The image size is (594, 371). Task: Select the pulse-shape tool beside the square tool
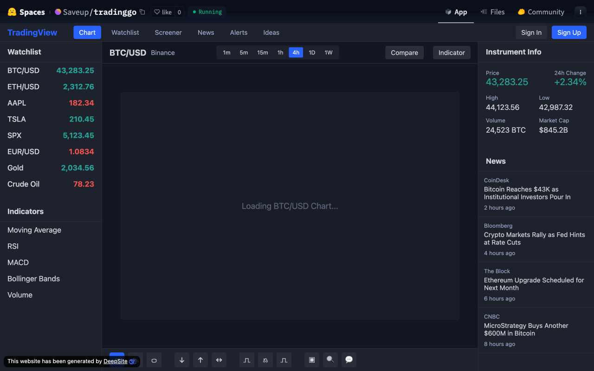(x=284, y=360)
